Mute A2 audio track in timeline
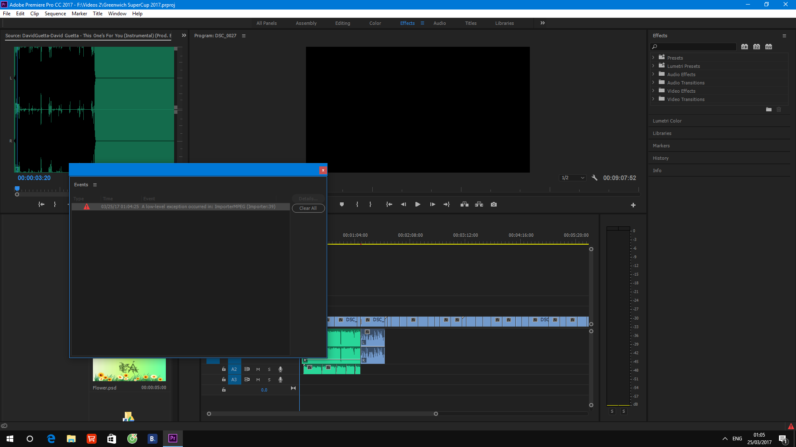The height and width of the screenshot is (447, 796). [257, 369]
